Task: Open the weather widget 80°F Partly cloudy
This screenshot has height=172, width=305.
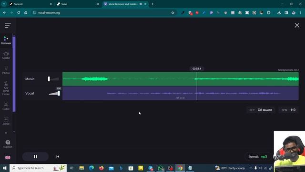Action: (230, 168)
